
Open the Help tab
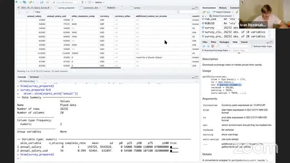point(235,42)
